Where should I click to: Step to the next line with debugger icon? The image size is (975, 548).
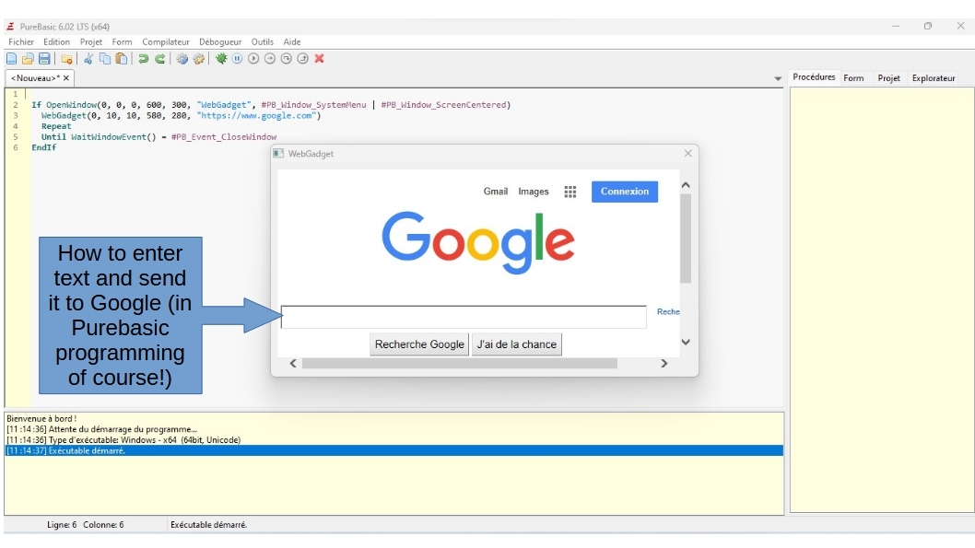270,58
